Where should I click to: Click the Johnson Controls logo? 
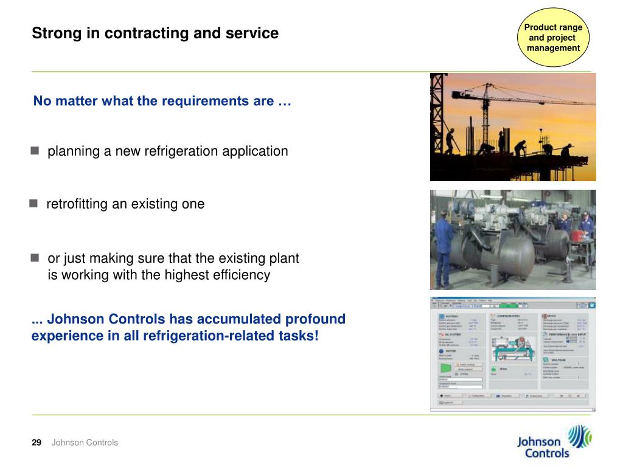554,441
